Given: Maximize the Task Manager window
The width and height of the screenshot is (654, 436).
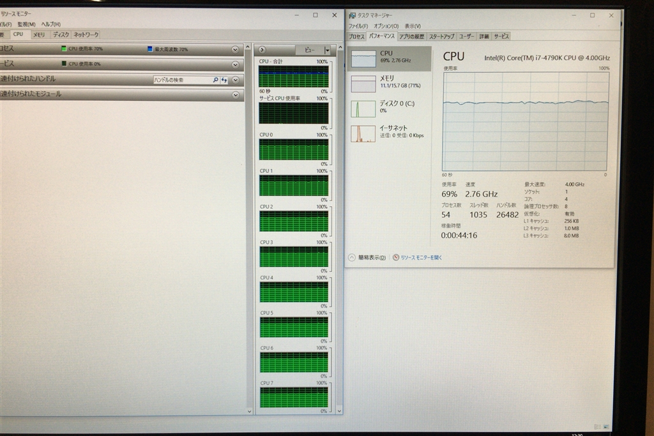Looking at the screenshot, I should pos(592,15).
